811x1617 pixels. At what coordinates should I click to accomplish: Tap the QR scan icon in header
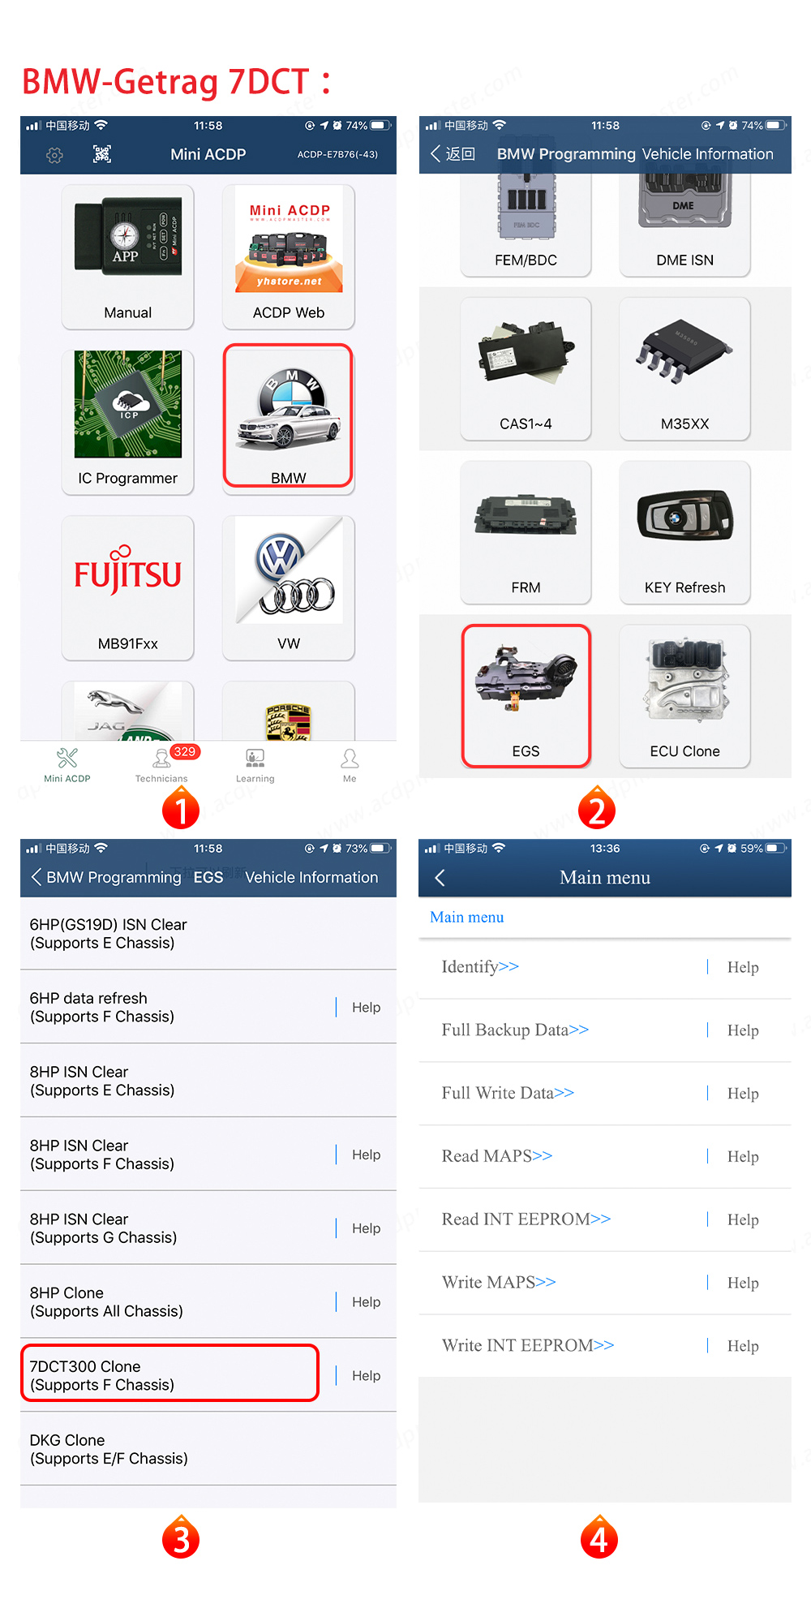102,154
